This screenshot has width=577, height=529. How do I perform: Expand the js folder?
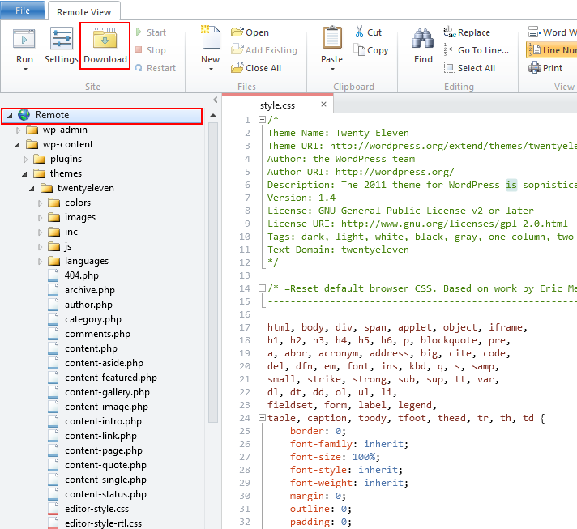40,247
